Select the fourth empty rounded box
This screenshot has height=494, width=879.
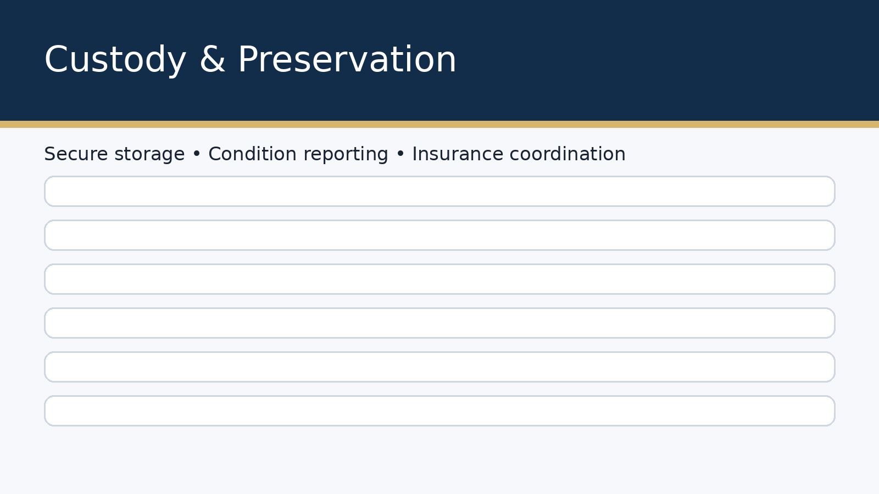[x=439, y=323]
